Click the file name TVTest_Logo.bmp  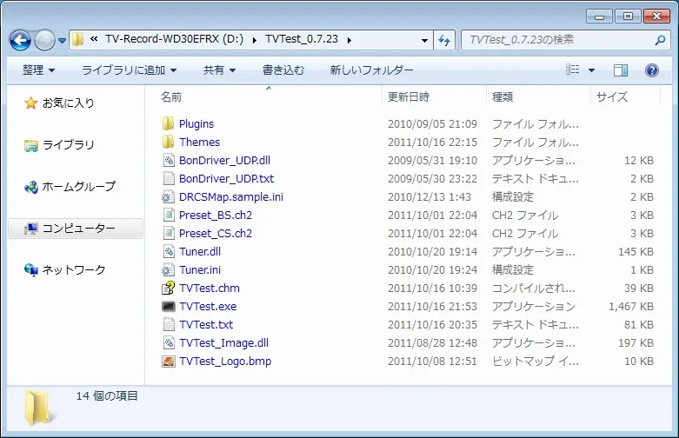(225, 361)
